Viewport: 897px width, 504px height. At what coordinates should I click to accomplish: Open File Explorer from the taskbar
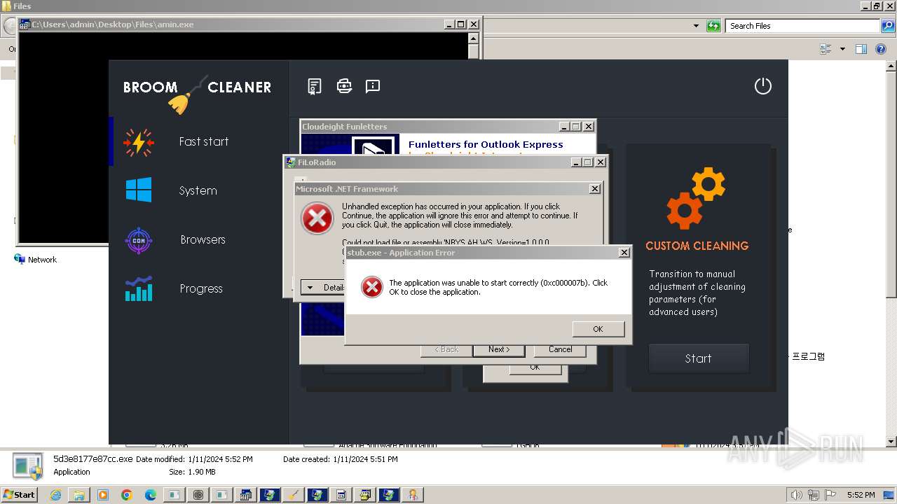pos(78,495)
